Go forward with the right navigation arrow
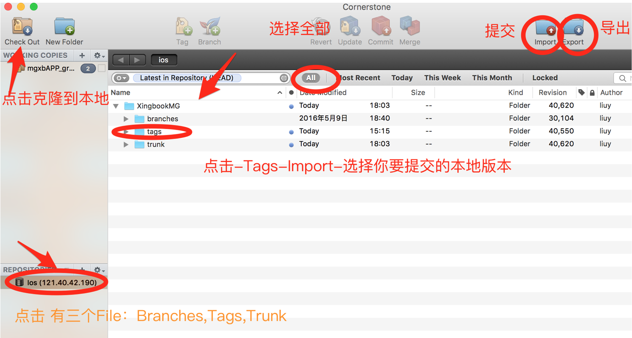The width and height of the screenshot is (632, 338). (x=137, y=60)
